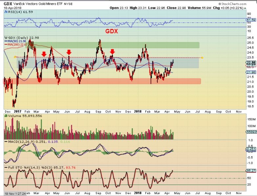Click the 10 label on RSI axis
The height and width of the screenshot is (196, 257).
[x=249, y=31]
